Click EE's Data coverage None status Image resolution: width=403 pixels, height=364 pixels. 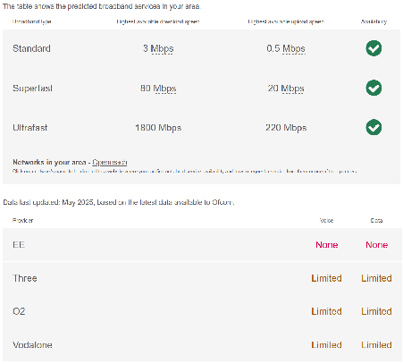(376, 245)
